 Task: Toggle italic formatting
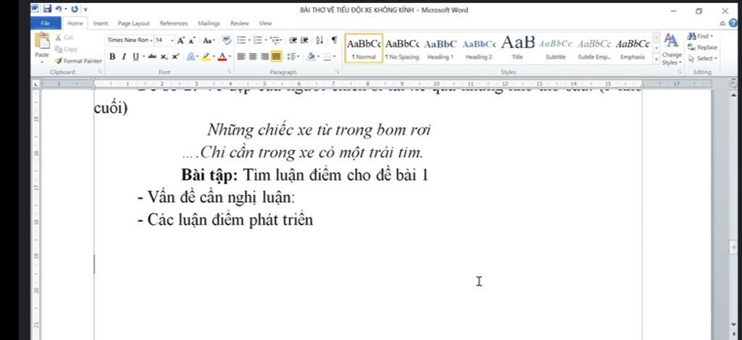pyautogui.click(x=124, y=57)
